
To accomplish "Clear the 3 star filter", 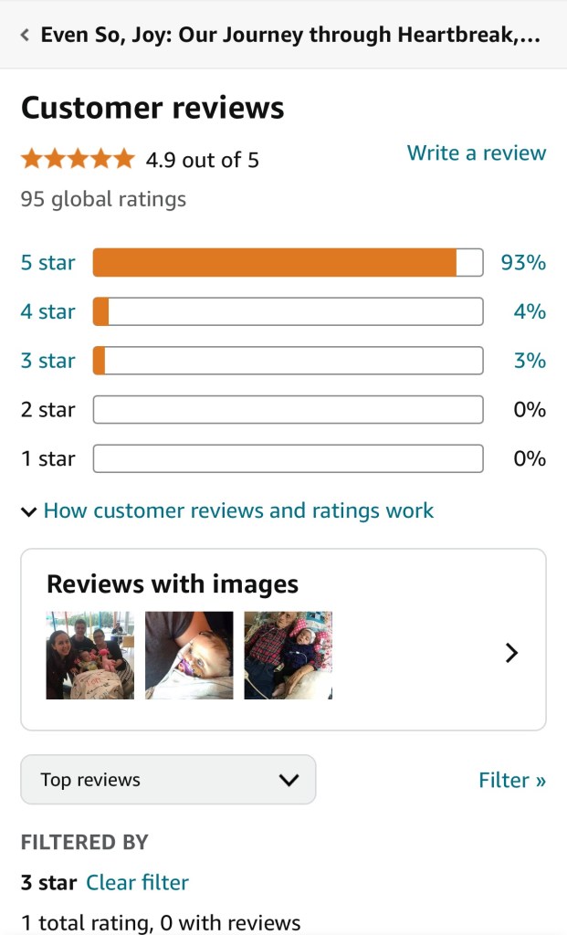I will (x=137, y=883).
